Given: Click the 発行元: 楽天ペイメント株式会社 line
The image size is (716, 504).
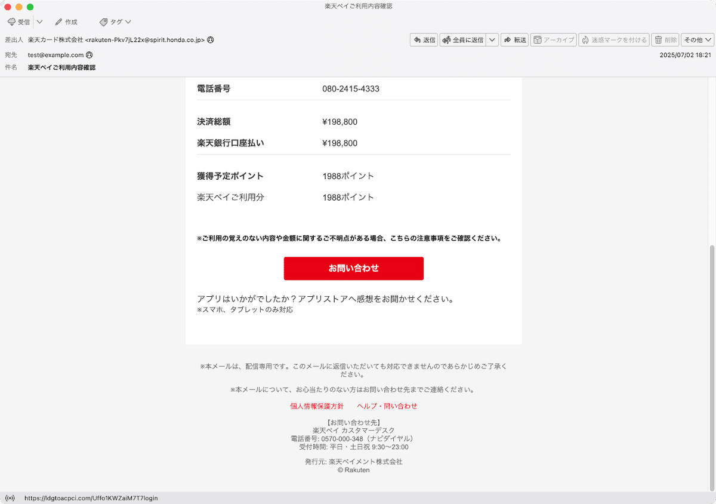Looking at the screenshot, I should click(x=354, y=462).
